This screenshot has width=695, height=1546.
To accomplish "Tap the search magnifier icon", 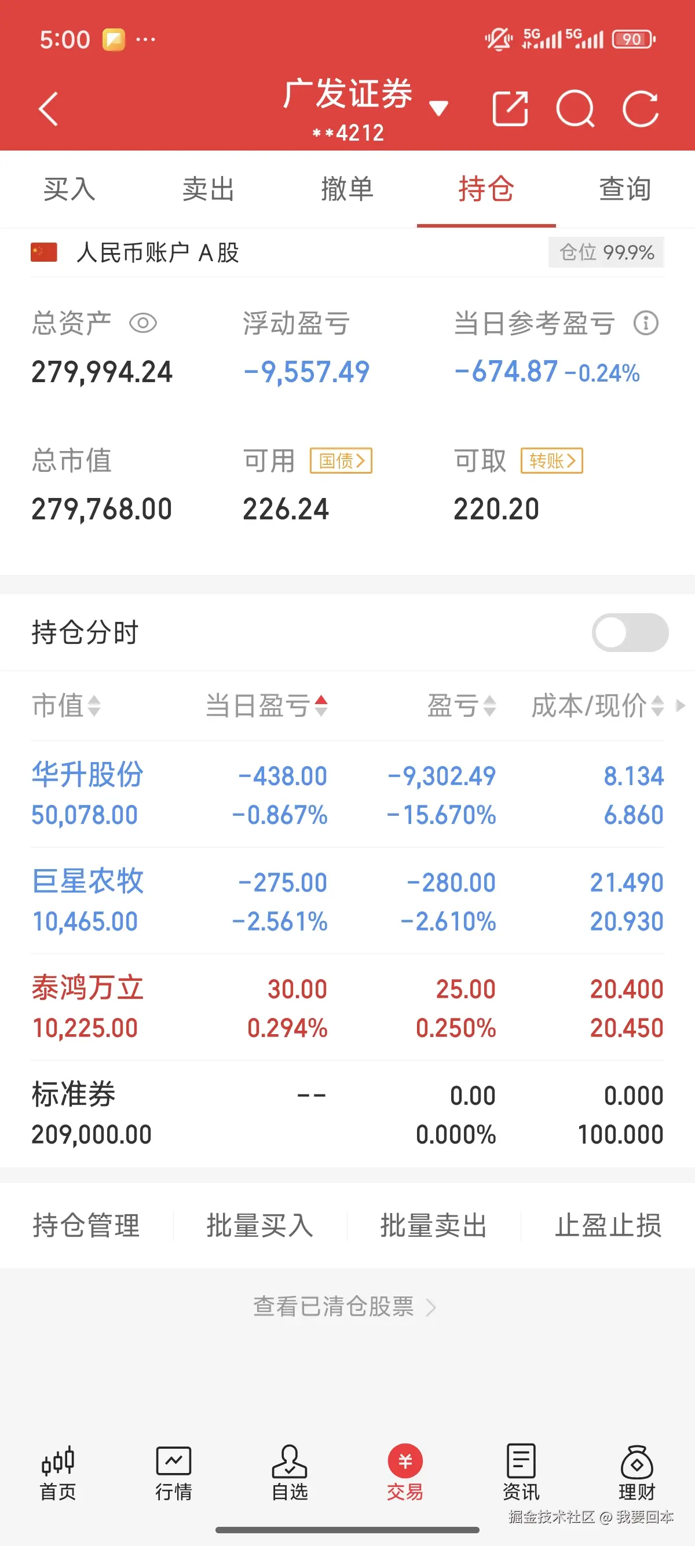I will [x=575, y=109].
